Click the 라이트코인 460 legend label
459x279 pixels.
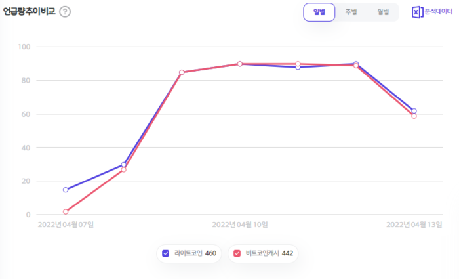point(195,253)
